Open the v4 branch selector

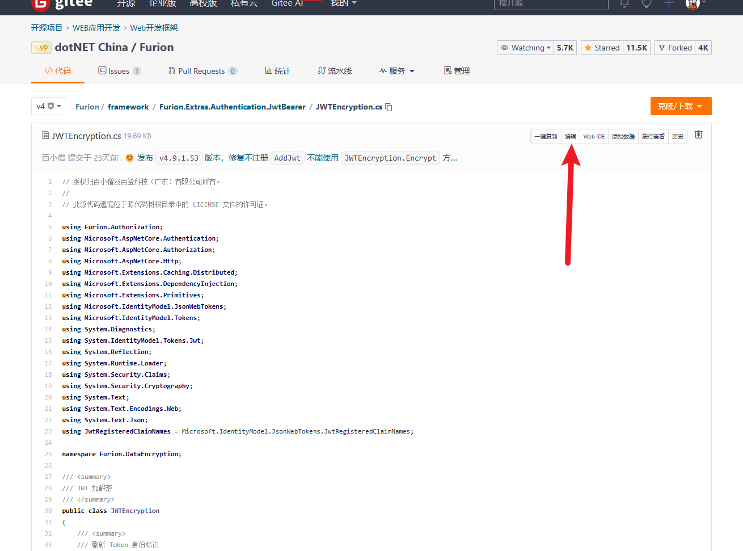tap(49, 106)
